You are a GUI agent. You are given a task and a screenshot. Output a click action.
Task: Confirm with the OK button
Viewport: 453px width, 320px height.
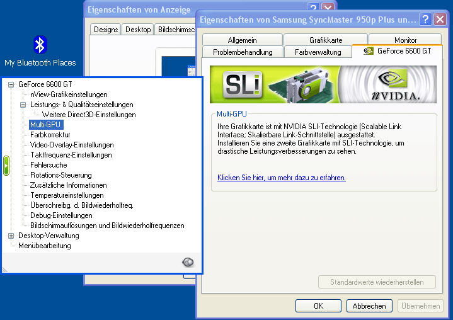(318, 306)
